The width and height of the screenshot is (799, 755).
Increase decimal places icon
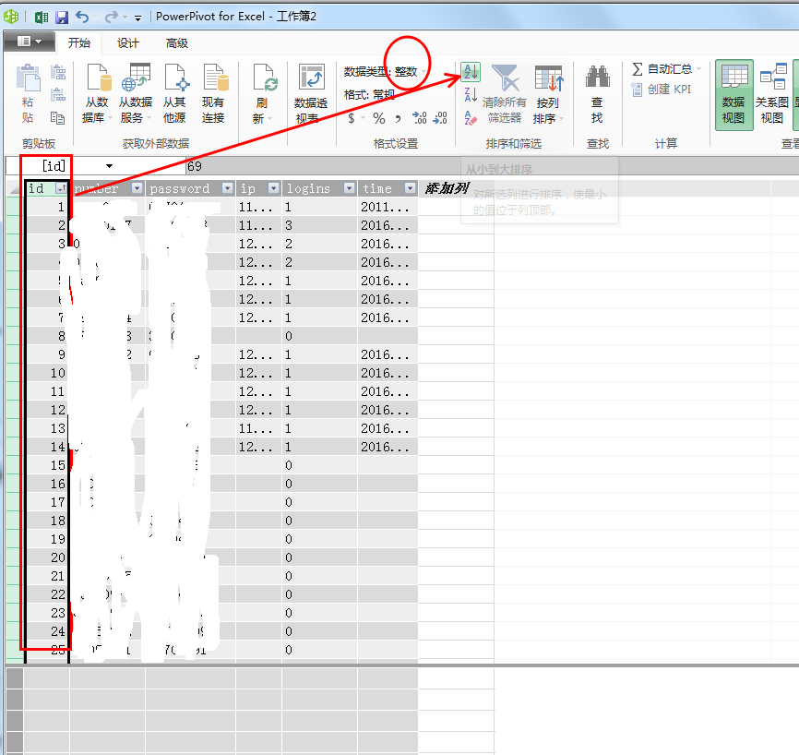pos(420,118)
